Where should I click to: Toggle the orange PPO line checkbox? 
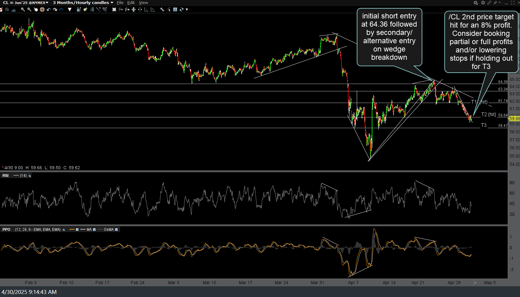point(77,230)
